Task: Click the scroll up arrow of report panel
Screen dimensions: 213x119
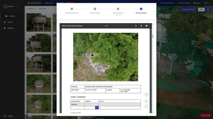Action: coord(153,24)
